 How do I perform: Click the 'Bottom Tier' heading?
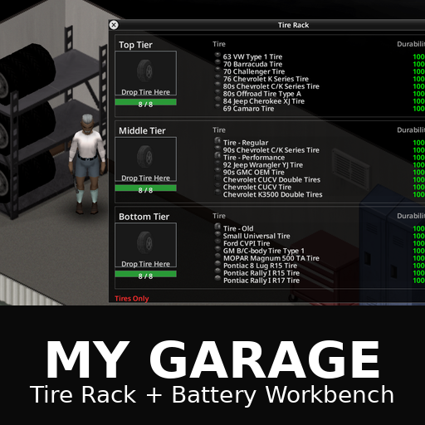pyautogui.click(x=144, y=217)
